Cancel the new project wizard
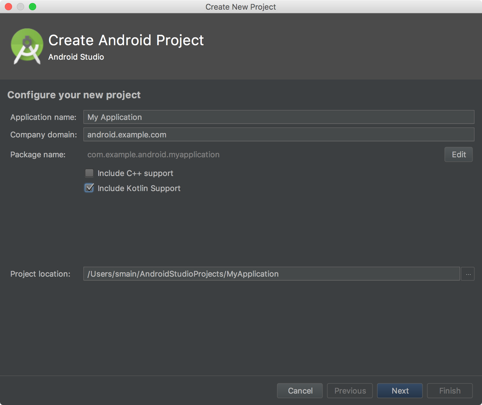Screen dimensions: 482x405 tap(300, 391)
